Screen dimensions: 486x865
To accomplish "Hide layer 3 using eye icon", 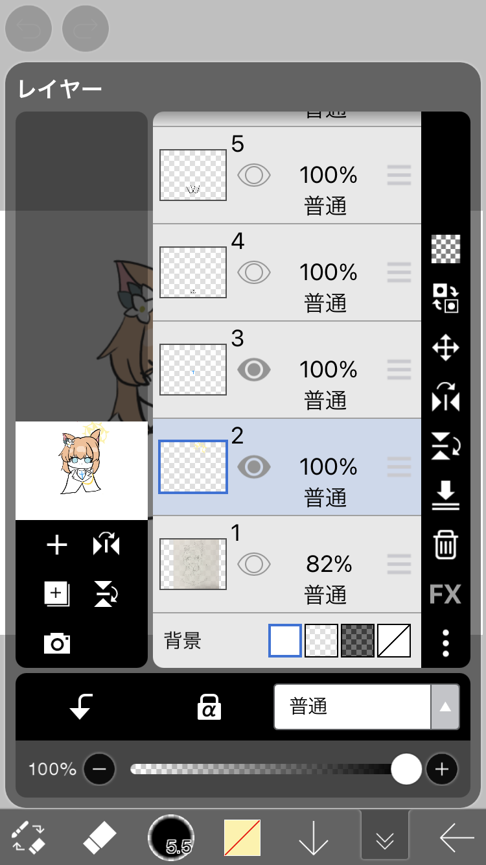I will click(254, 370).
